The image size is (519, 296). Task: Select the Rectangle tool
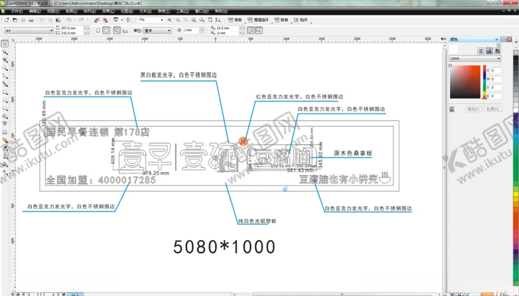click(x=5, y=92)
